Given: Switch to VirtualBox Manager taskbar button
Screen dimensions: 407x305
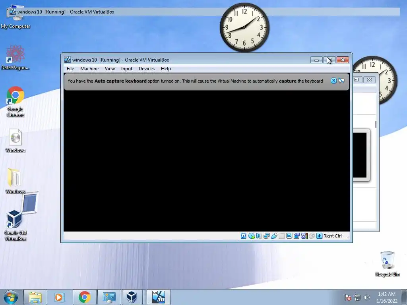Looking at the screenshot, I should 132,297.
